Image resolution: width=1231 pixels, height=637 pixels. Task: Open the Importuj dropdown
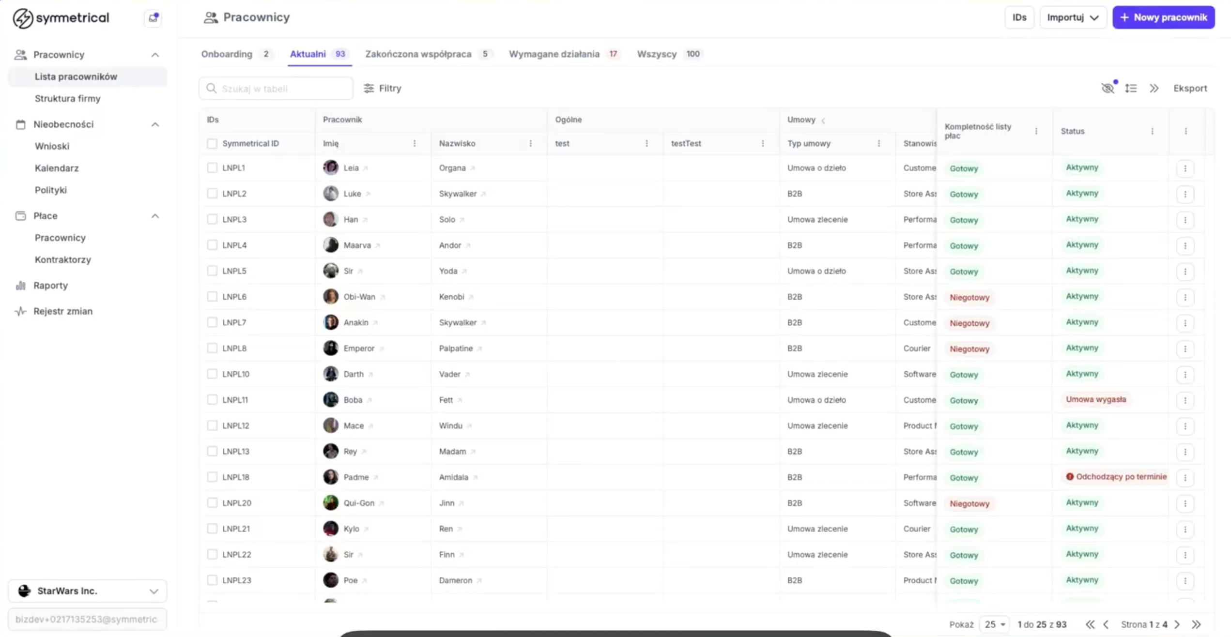click(1073, 17)
